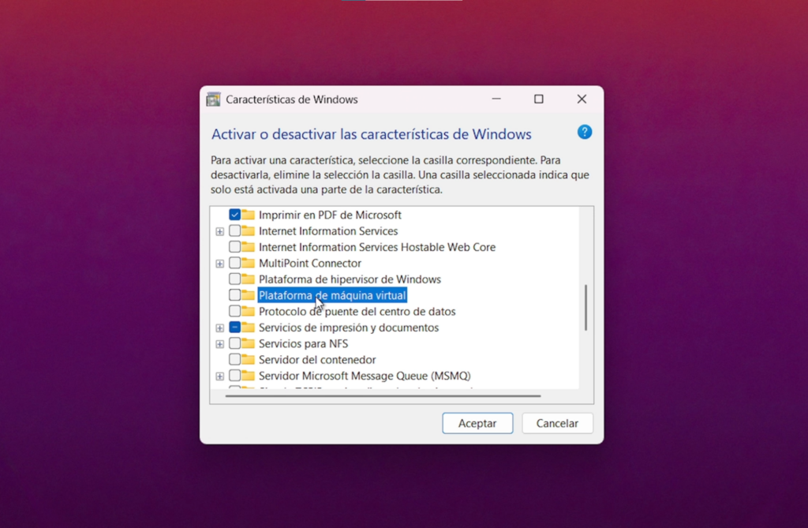Select the Protocolo de puente del centro de datos item

pos(357,312)
